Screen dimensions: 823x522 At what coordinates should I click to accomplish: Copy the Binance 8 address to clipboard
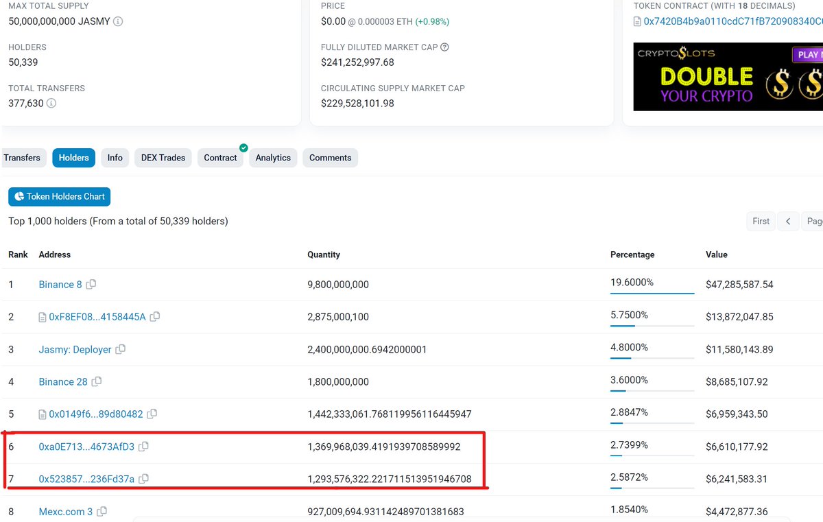tap(92, 284)
